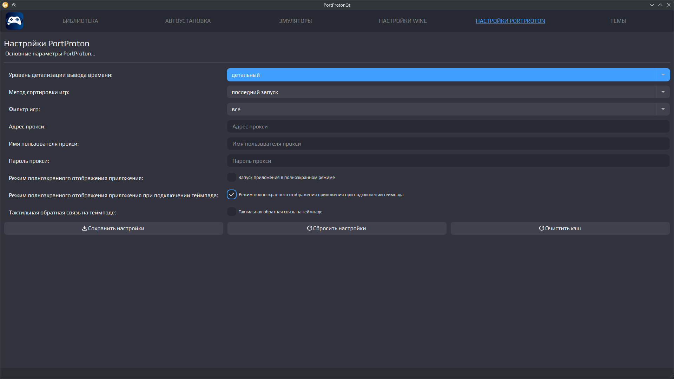This screenshot has height=379, width=674.
Task: Click the download icon on Сохранить настройки
Action: (x=85, y=228)
